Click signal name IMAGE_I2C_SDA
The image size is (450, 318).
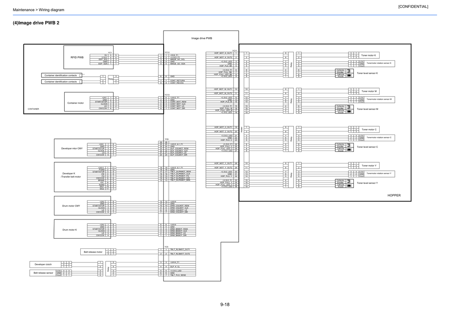178,64
